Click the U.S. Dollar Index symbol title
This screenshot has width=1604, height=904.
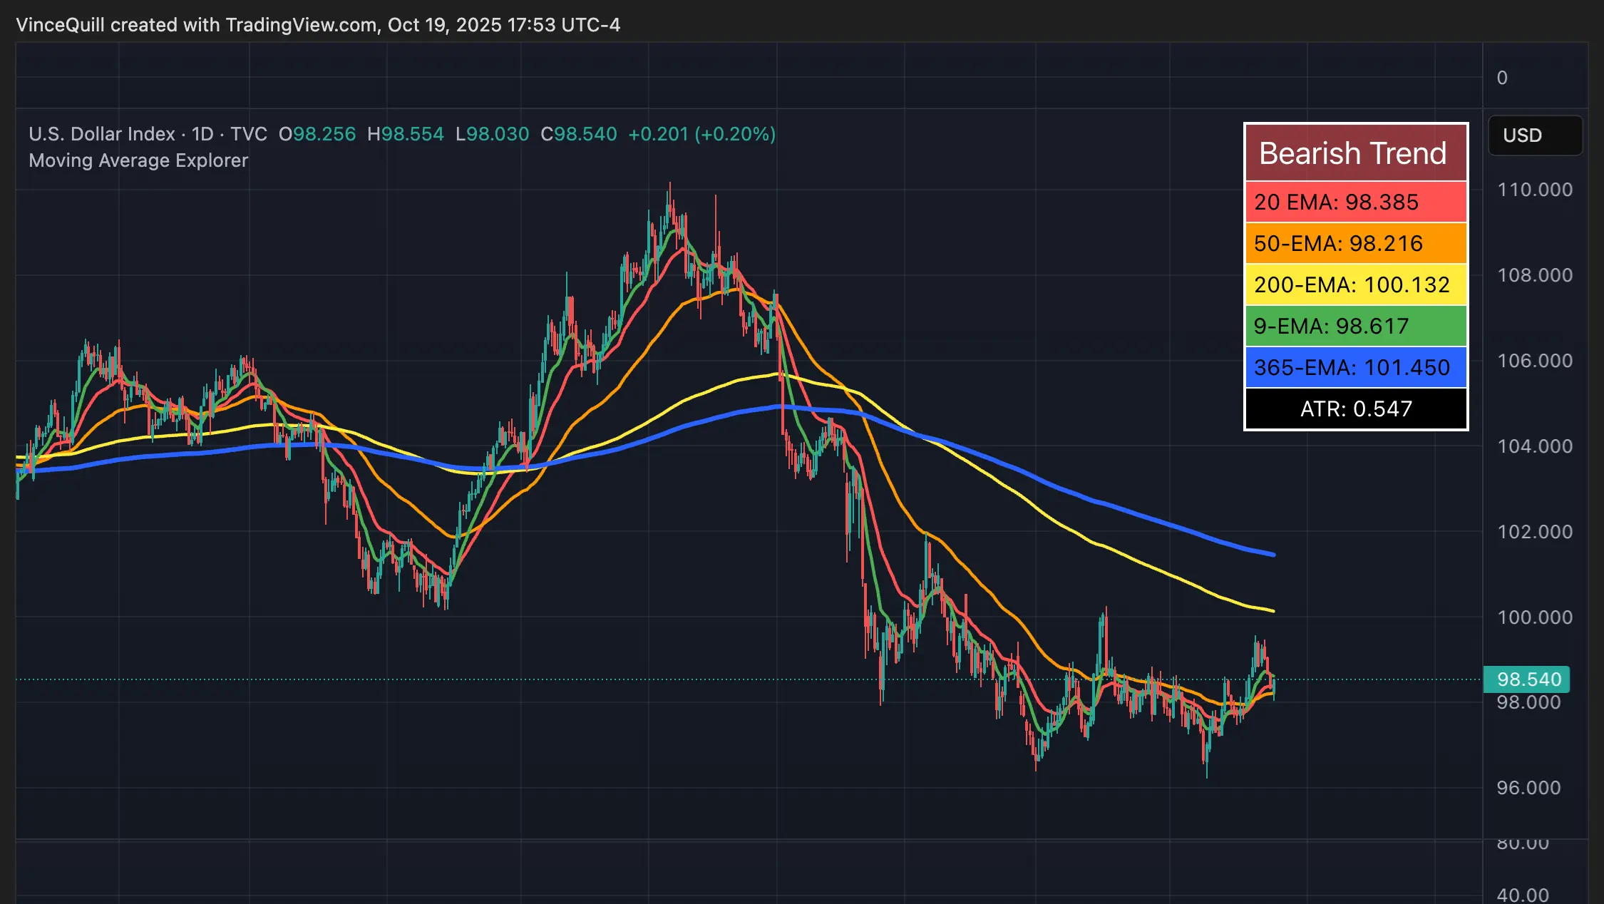[x=101, y=134]
